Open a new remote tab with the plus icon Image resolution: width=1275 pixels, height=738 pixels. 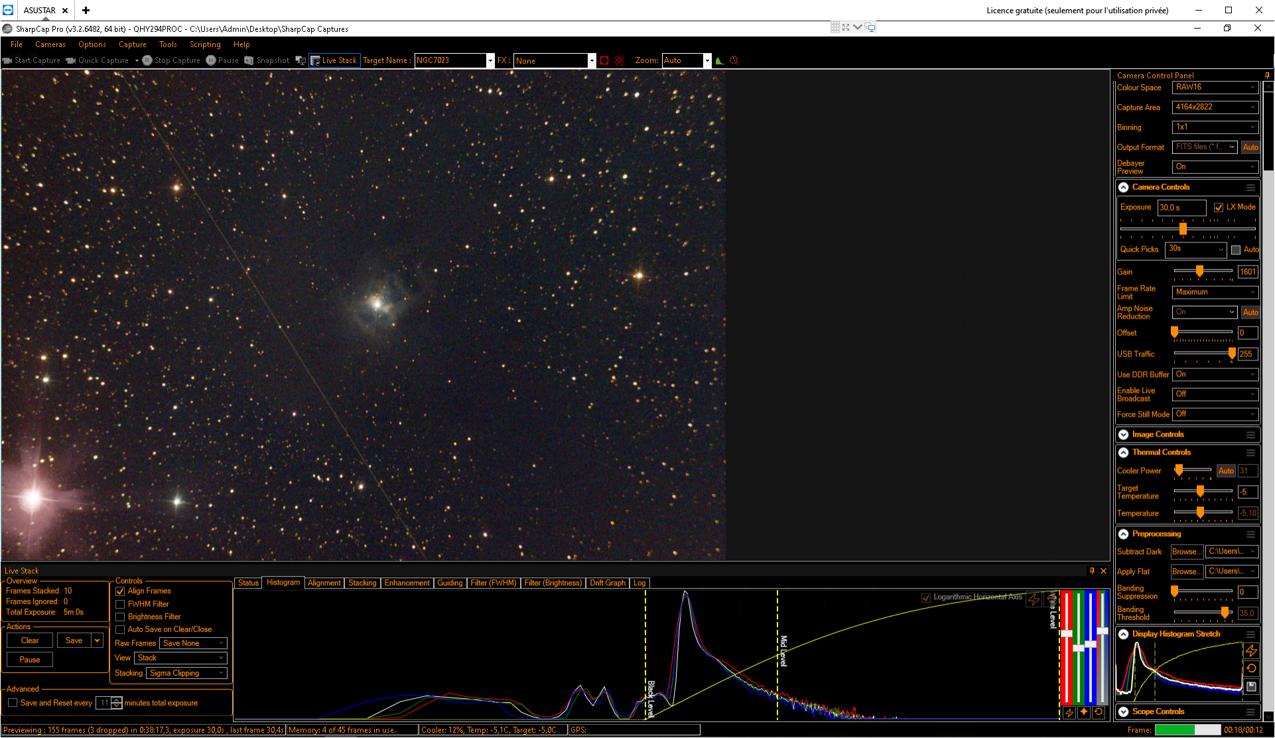pos(86,10)
